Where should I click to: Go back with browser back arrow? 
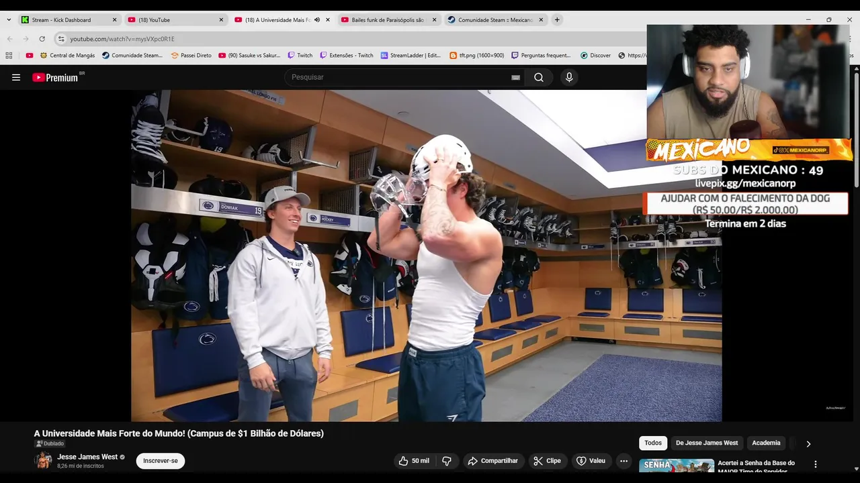[9, 39]
